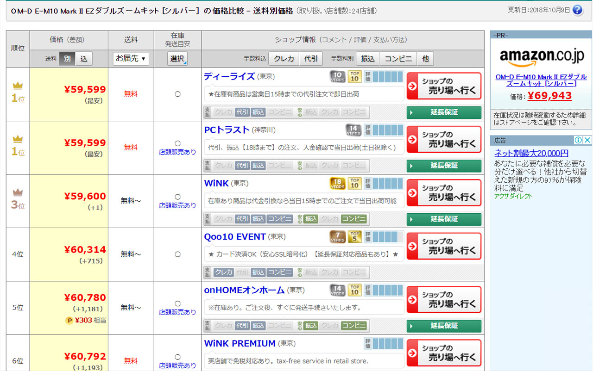Click the rating bar for WiNK PREMIUM
The width and height of the screenshot is (593, 371).
click(384, 344)
